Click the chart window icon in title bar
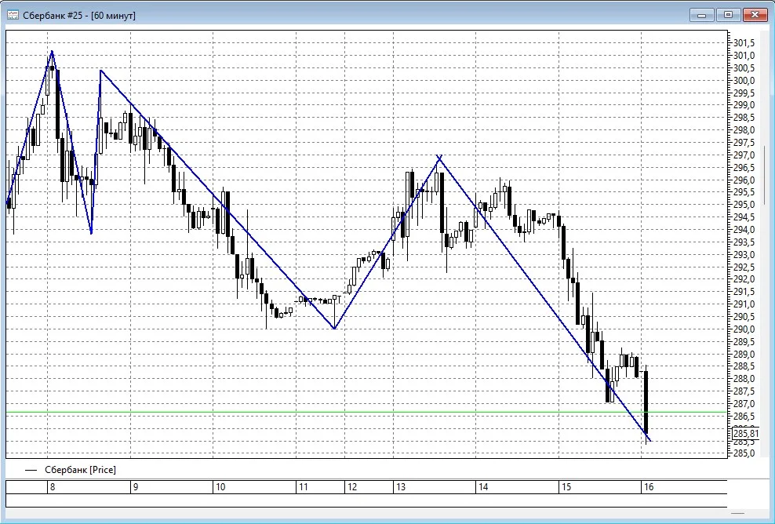 click(13, 16)
